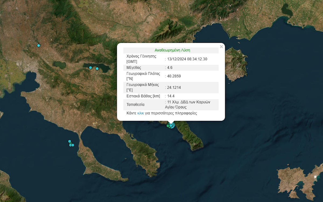This screenshot has height=202, width=323.
Task: Close the earthquake info popup
Action: pos(221,47)
